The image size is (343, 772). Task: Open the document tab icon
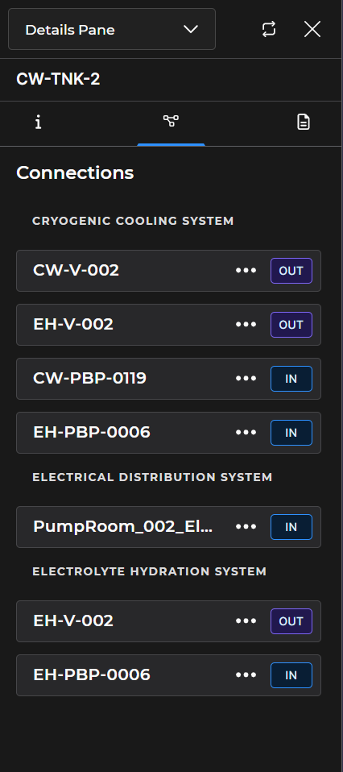coord(304,122)
